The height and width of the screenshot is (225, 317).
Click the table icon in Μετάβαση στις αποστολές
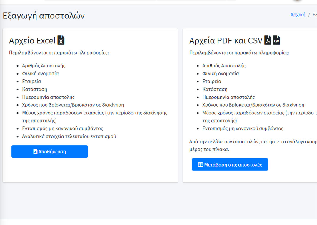pyautogui.click(x=200, y=165)
